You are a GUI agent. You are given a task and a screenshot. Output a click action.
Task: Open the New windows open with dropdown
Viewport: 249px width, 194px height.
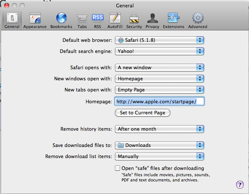click(x=159, y=79)
